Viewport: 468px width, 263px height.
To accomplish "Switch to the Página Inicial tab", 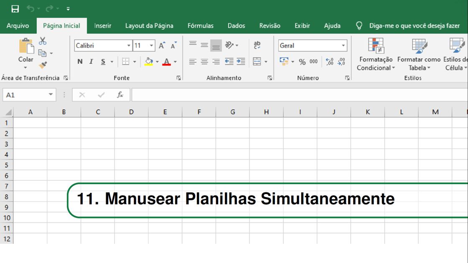I will pyautogui.click(x=61, y=25).
